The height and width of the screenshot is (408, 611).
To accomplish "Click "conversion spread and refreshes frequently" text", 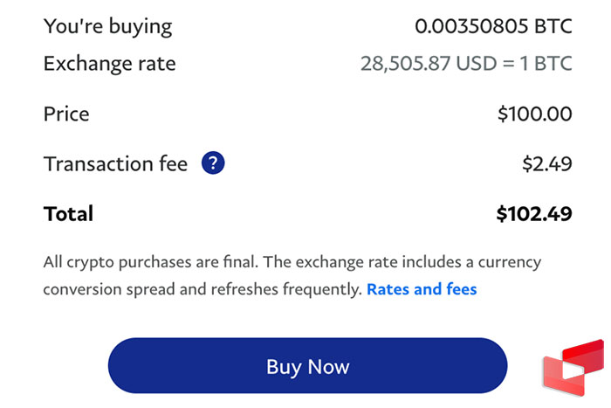I will [203, 289].
